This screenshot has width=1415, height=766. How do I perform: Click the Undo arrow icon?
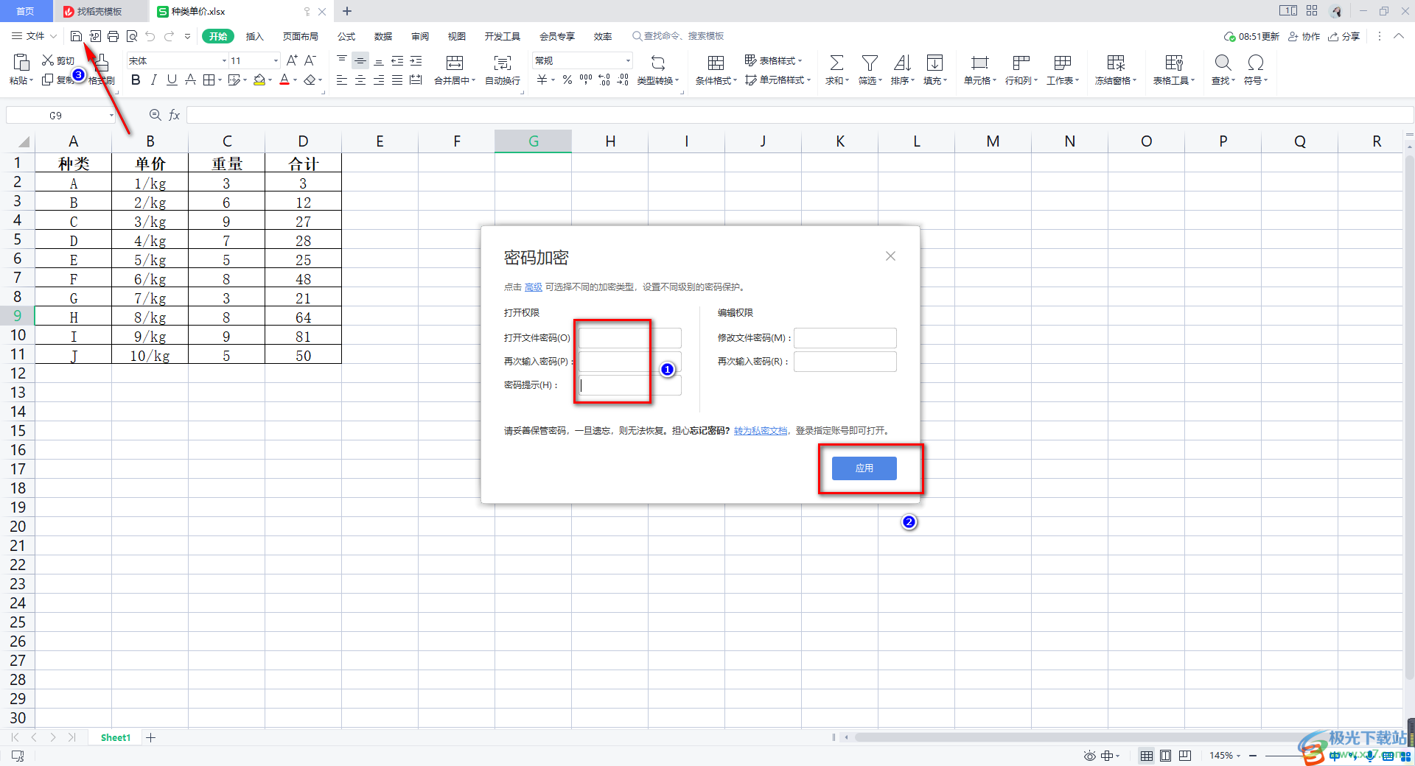(x=150, y=36)
